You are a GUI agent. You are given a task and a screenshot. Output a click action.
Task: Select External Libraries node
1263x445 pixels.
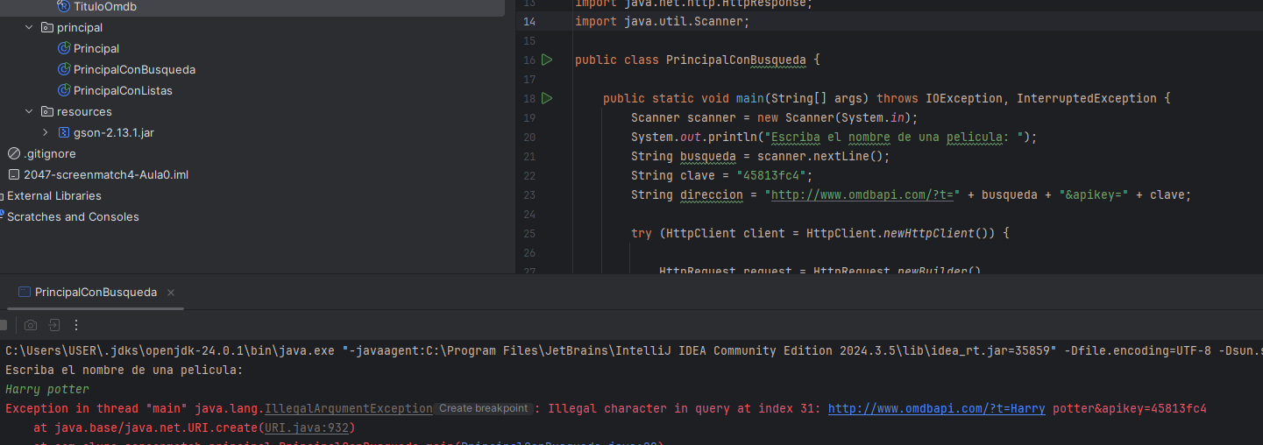54,195
